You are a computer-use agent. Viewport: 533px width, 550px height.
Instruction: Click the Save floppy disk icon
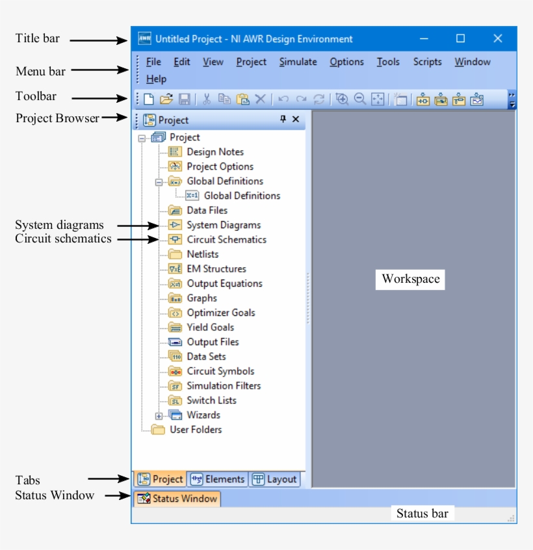[x=185, y=99]
